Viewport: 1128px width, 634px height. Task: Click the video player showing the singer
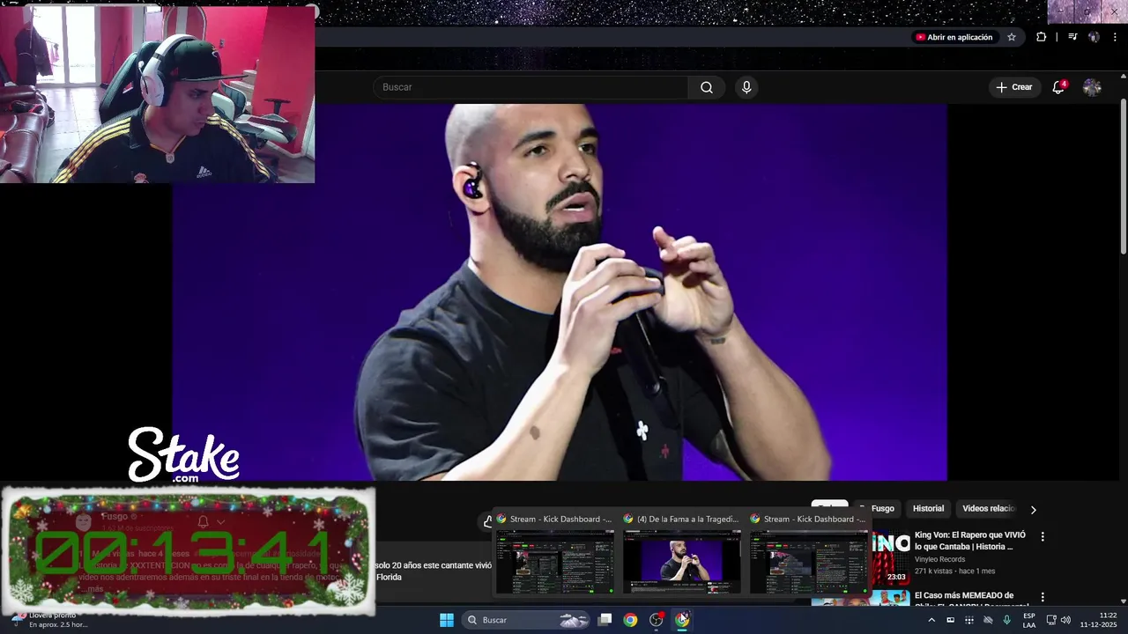[x=560, y=292]
